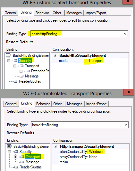Open the General tab in the lower dialog

(x=11, y=104)
